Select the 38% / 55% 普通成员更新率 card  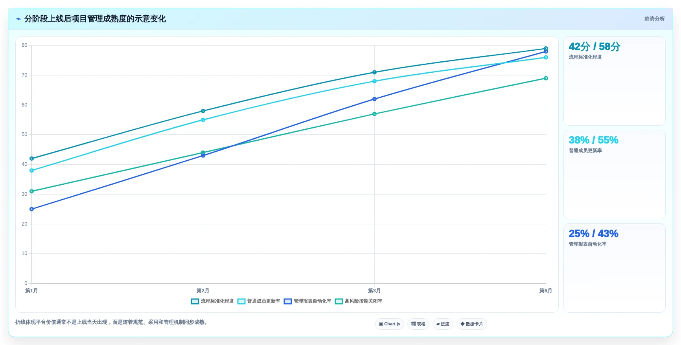point(615,174)
